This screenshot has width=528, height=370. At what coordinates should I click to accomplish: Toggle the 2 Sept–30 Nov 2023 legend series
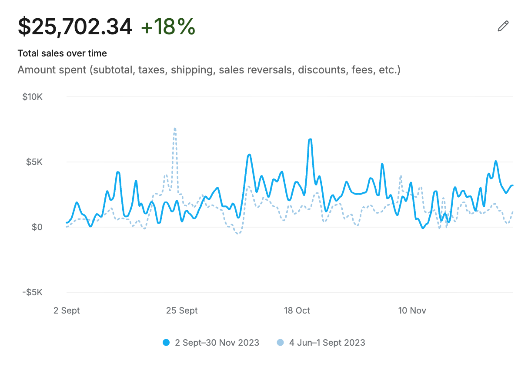click(211, 343)
